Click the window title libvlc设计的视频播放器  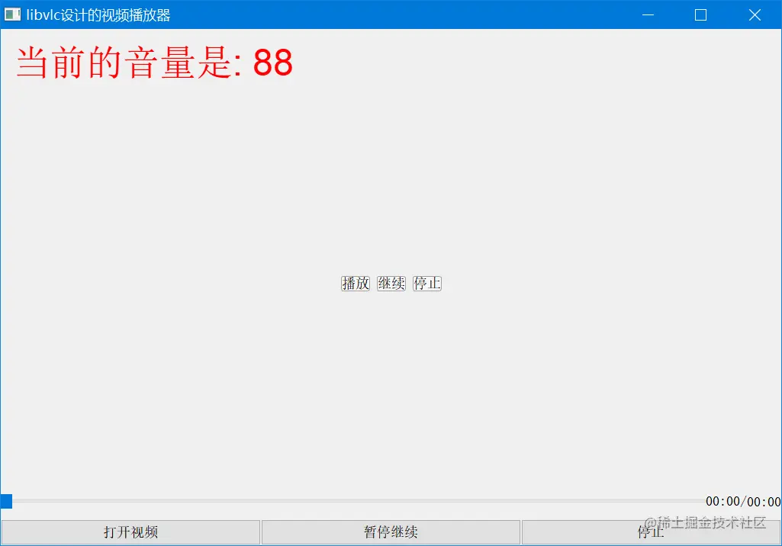[x=98, y=15]
